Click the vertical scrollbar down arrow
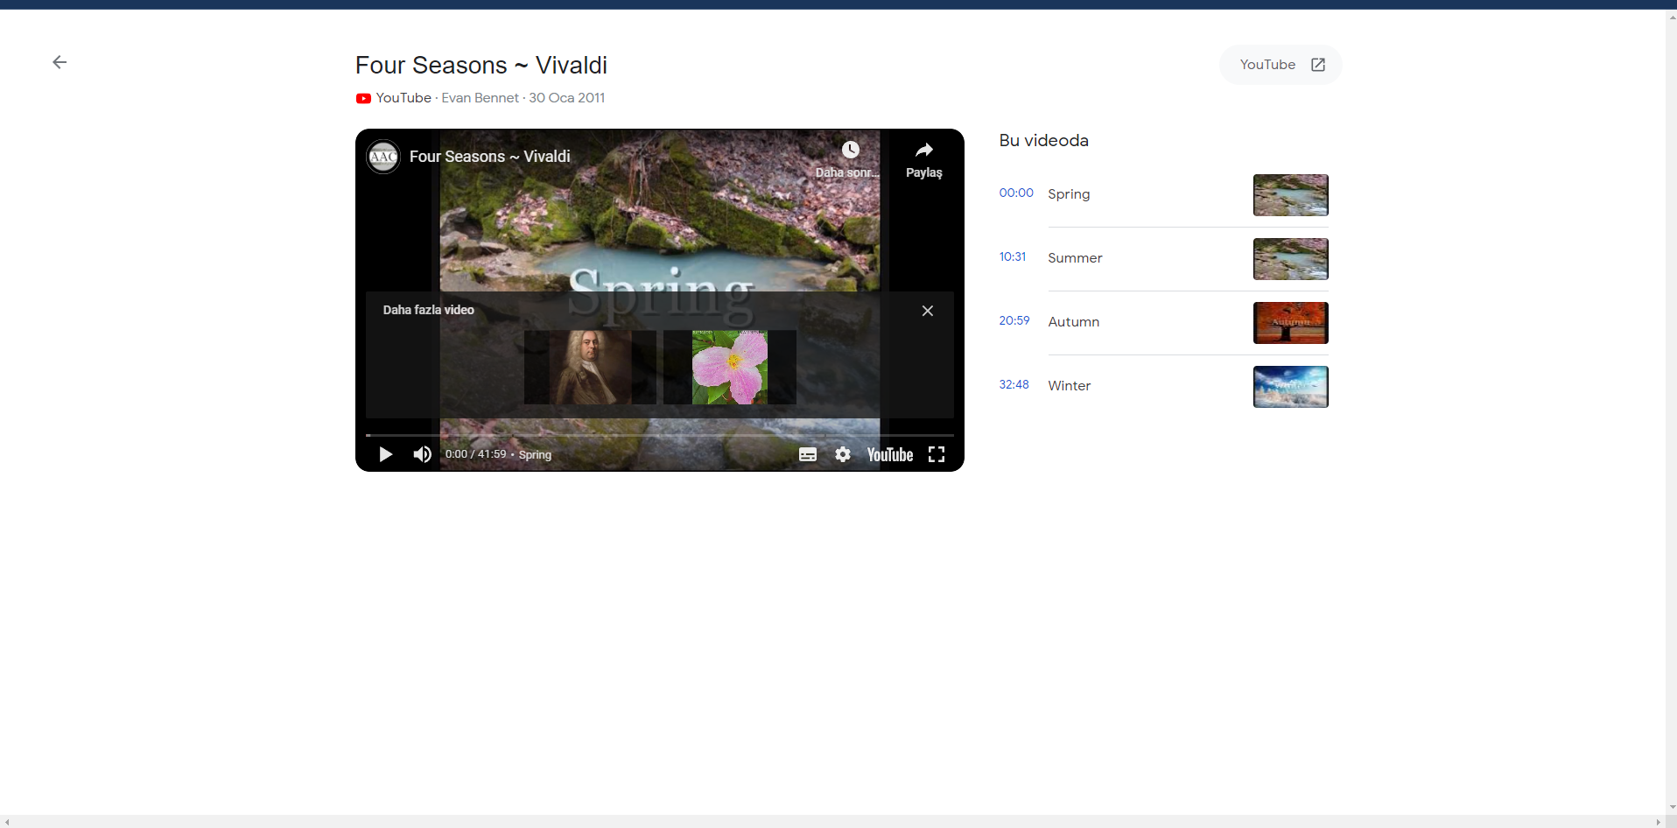 tap(1672, 808)
